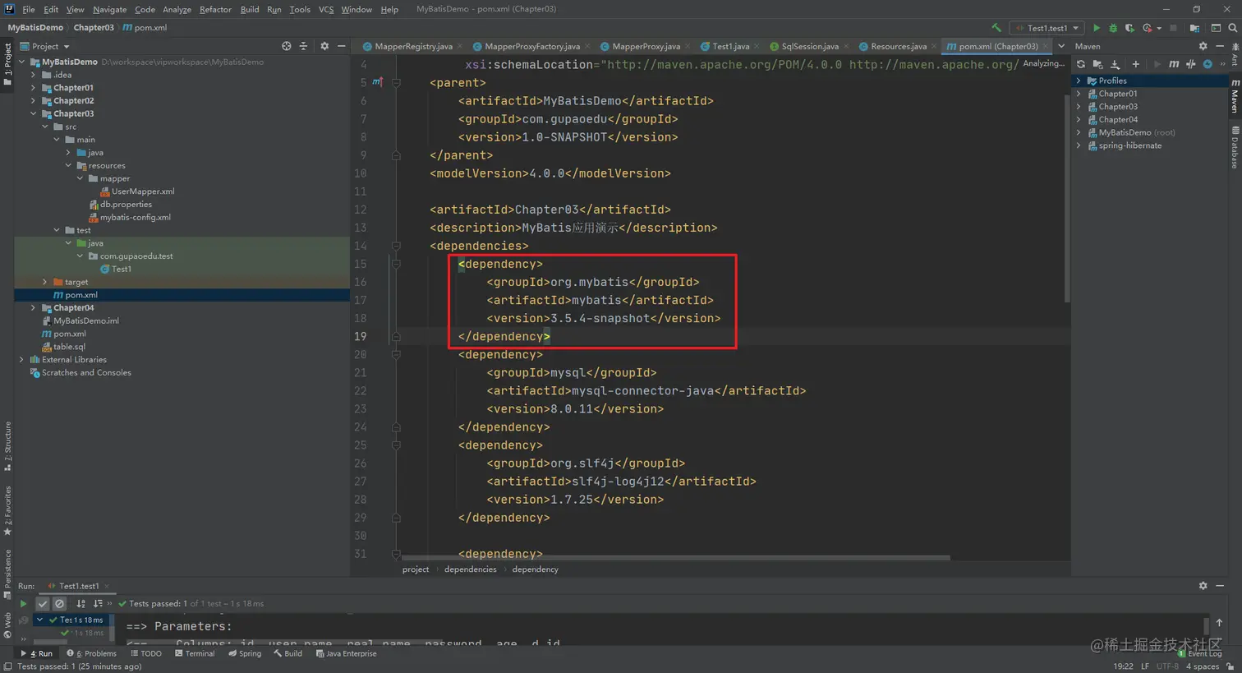
Task: Generate sources and update folders in Maven
Action: coord(1097,64)
